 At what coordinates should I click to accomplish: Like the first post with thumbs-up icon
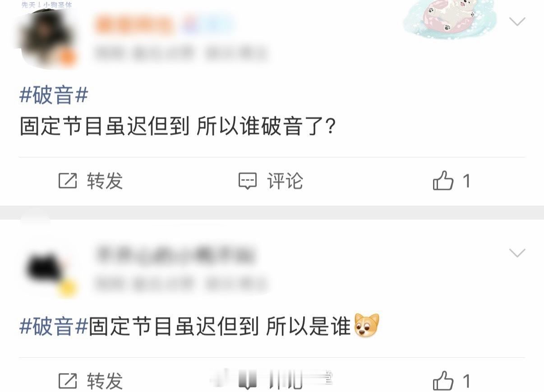[x=443, y=181]
